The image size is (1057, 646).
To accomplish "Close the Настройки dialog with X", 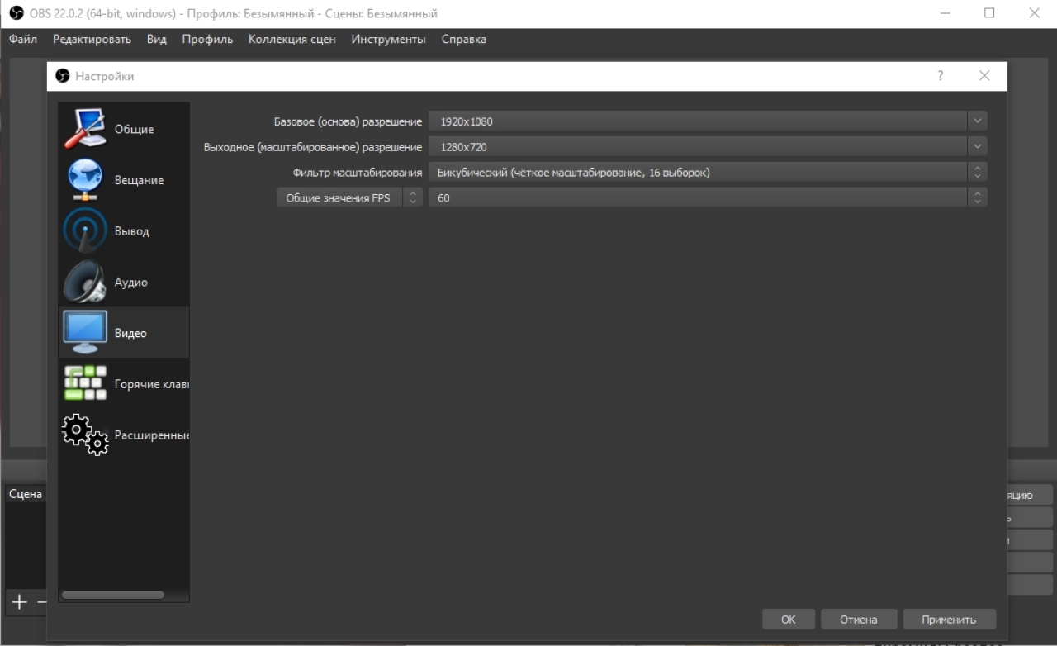I will [x=984, y=76].
